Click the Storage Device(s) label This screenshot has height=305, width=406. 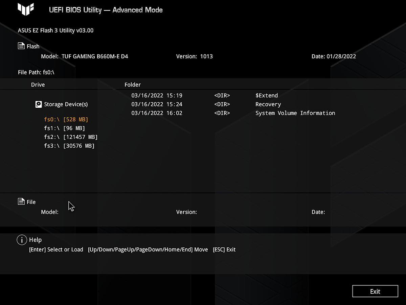click(66, 104)
